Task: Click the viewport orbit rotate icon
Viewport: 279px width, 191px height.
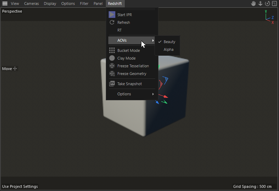Action: tap(267, 4)
